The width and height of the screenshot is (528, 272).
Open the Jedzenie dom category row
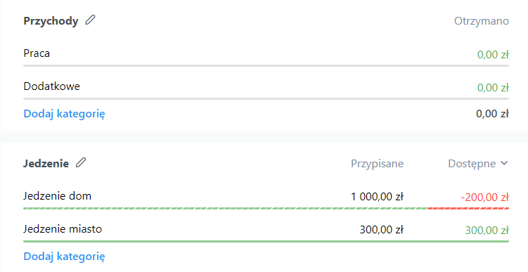click(266, 197)
